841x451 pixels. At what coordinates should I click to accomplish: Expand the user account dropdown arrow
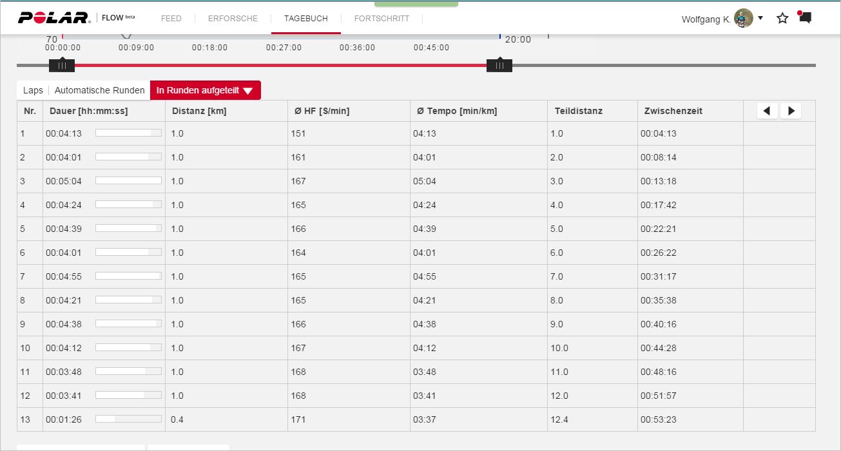(760, 18)
